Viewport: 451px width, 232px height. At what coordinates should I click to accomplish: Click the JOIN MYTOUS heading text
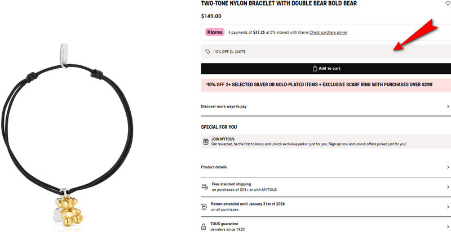point(224,139)
